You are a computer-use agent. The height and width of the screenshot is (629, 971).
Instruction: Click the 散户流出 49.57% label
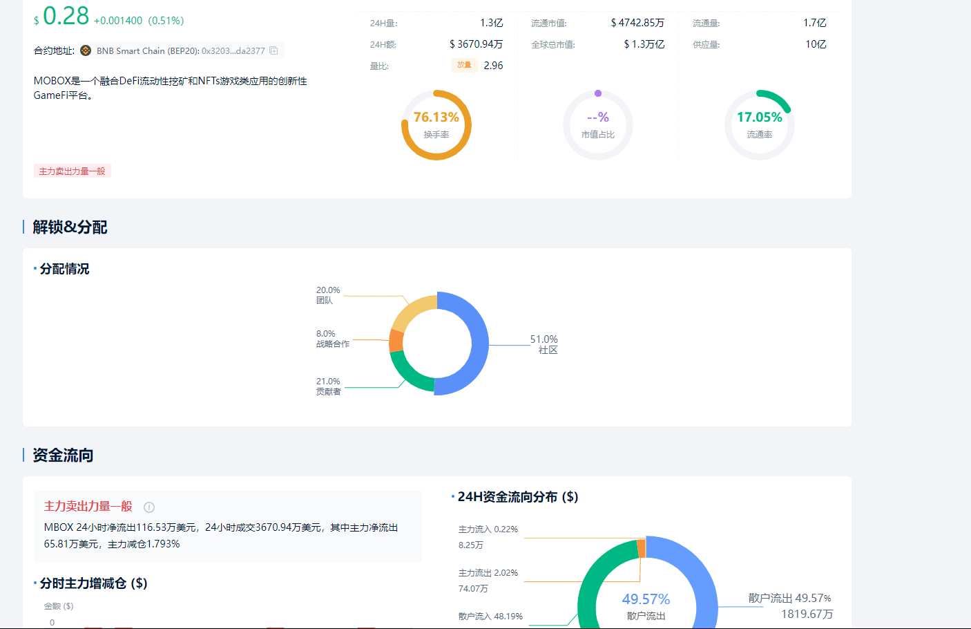[790, 598]
